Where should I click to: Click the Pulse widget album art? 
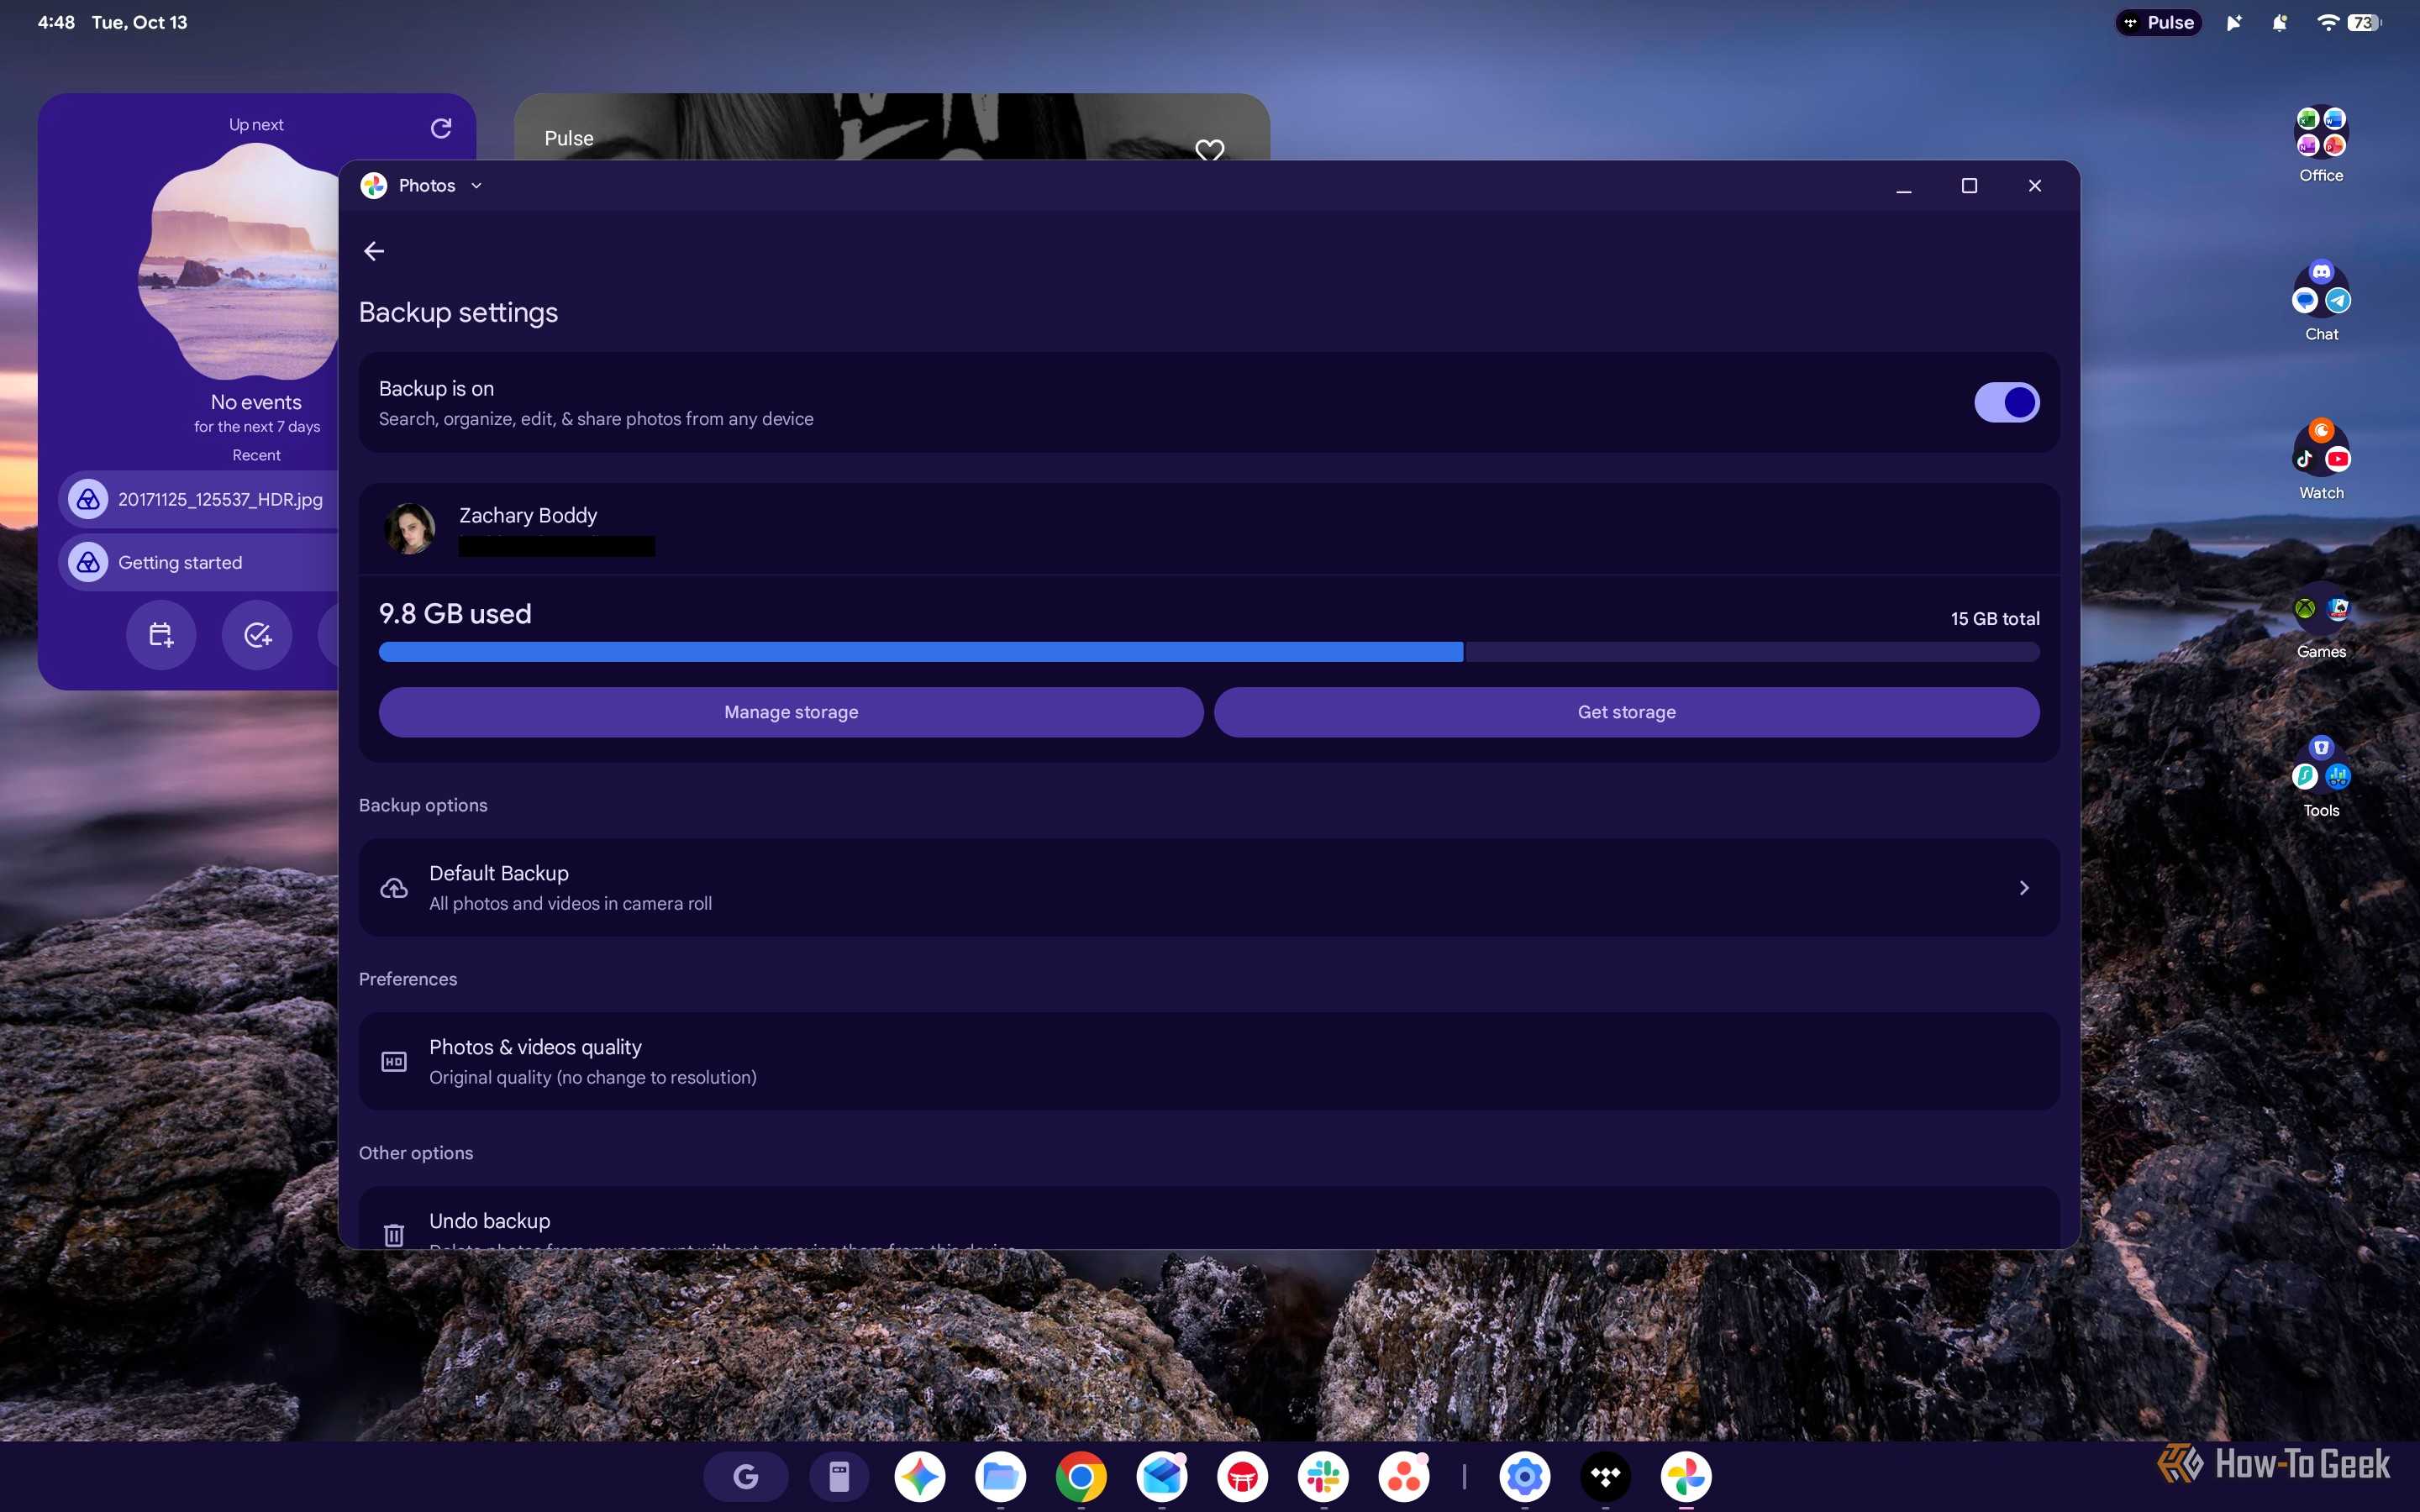click(x=891, y=127)
